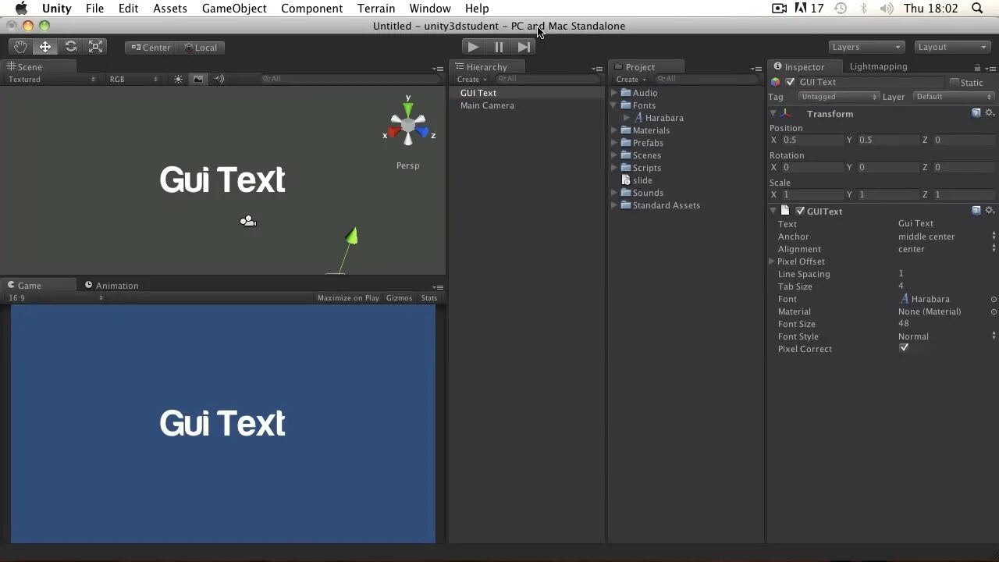Click the scene orientation gizmo
This screenshot has height=562, width=999.
(408, 125)
